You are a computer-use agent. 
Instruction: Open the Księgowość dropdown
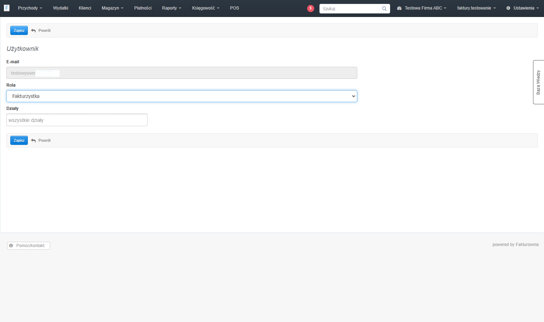tap(206, 8)
